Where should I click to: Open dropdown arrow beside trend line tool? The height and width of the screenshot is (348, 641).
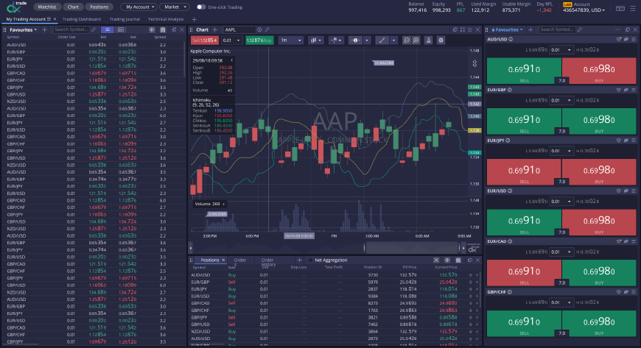coord(393,40)
